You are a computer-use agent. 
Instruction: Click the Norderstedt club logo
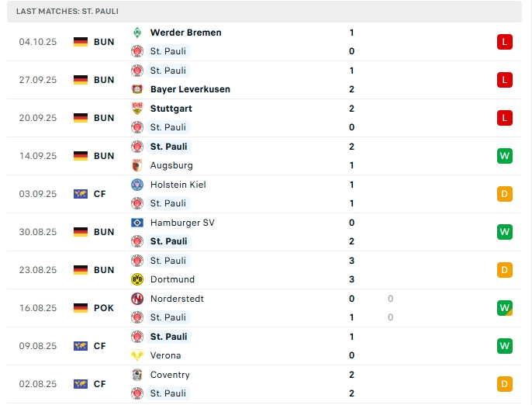(x=137, y=299)
